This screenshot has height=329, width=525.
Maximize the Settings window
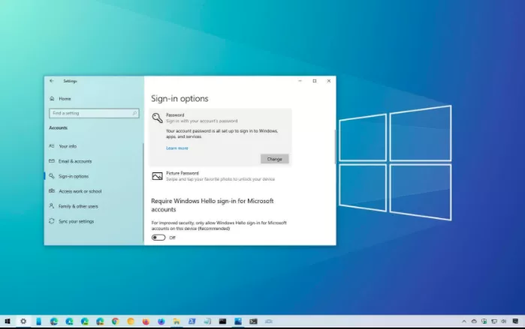click(315, 81)
